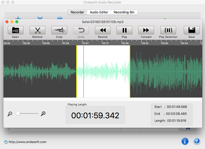Screen dimensions: 205x149
Task: Open the www.ondesoft.com website link
Action: point(27,142)
